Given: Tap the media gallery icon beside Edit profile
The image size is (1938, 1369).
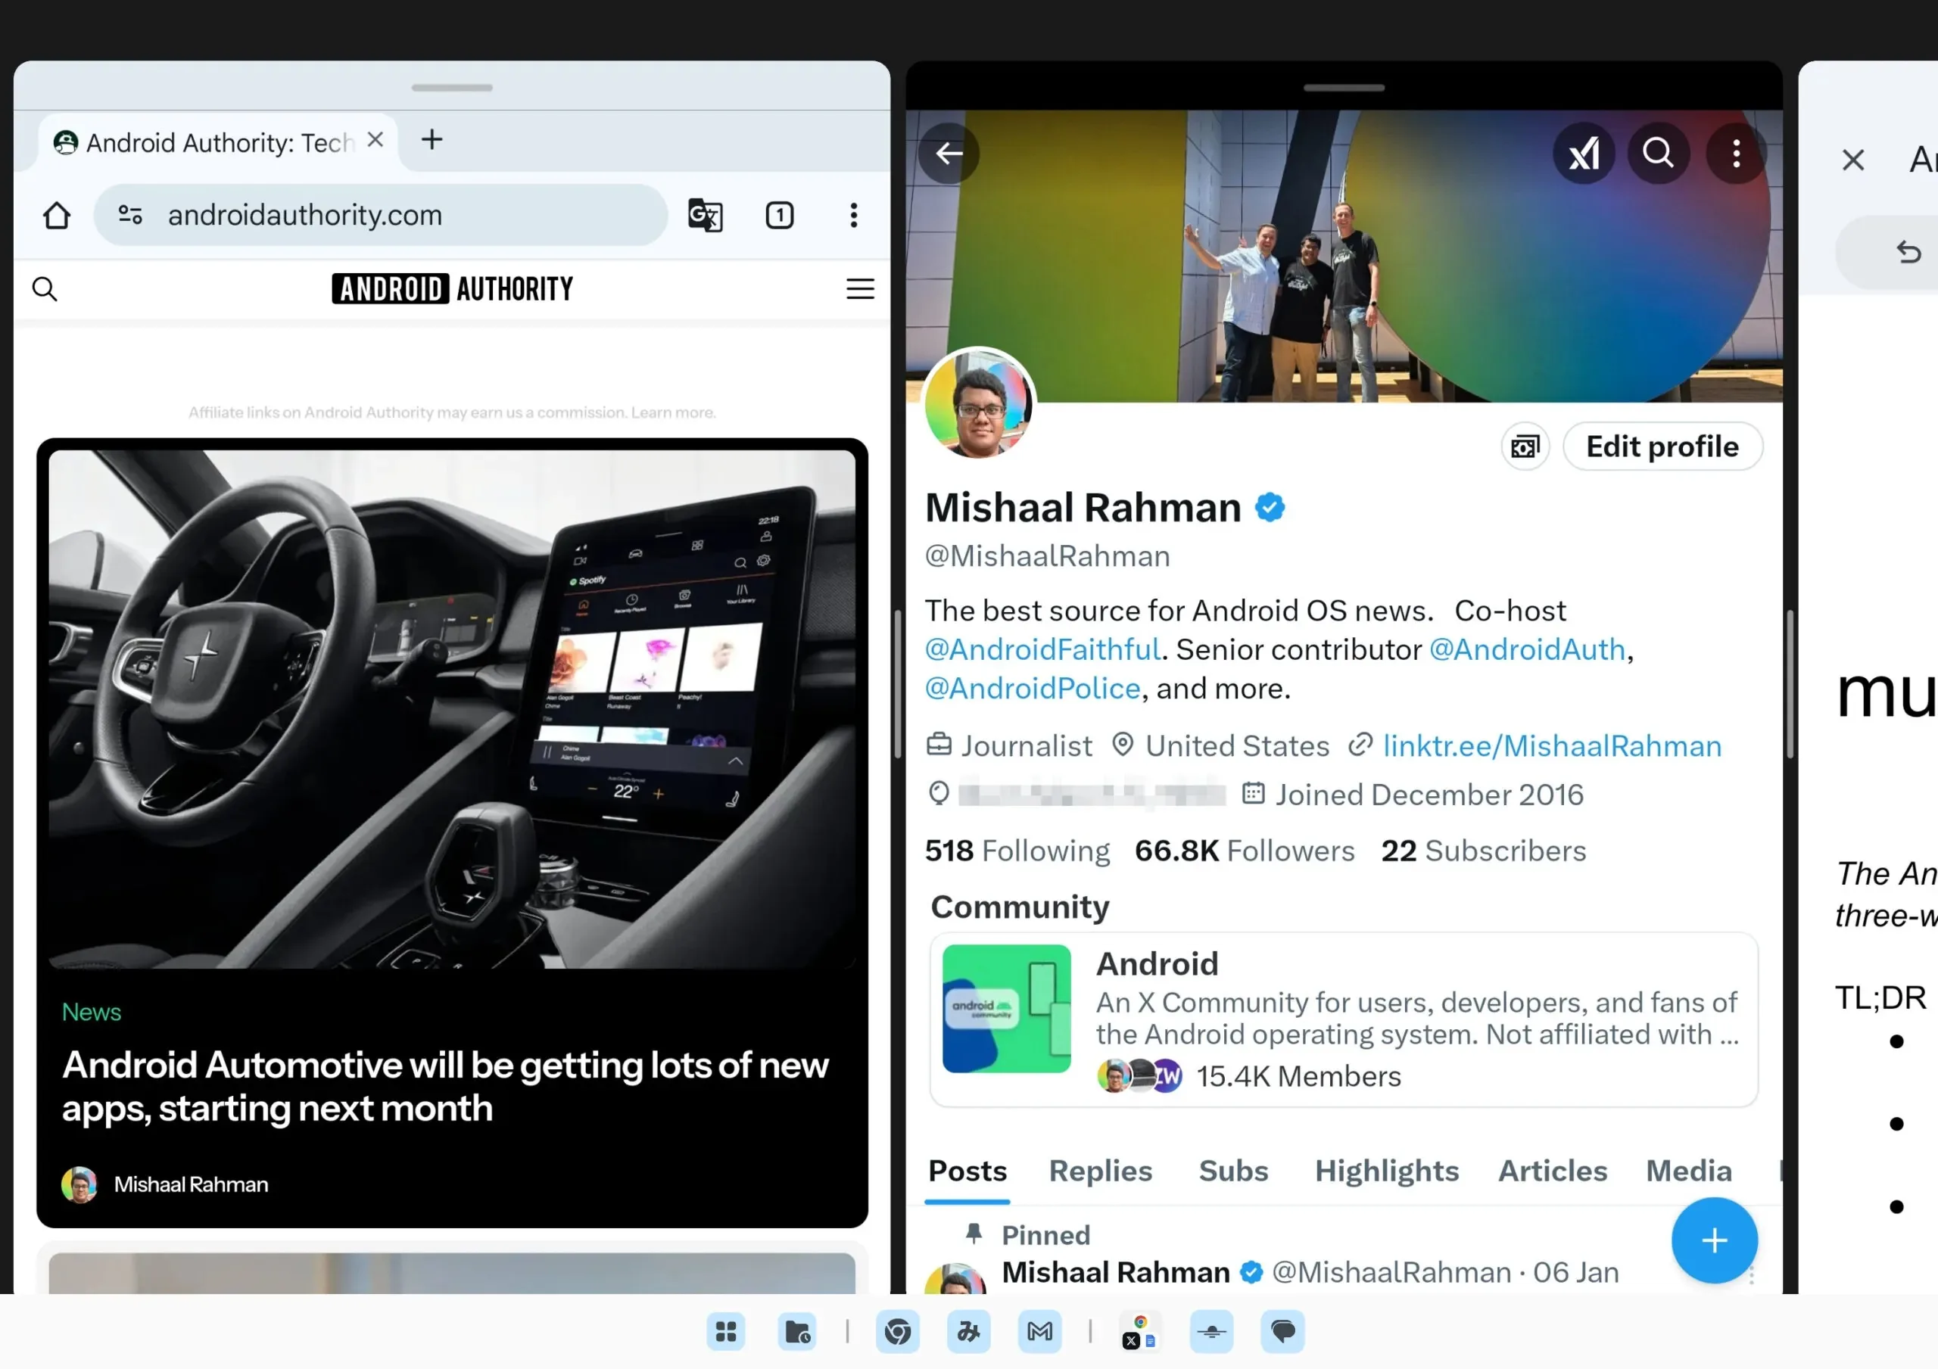Looking at the screenshot, I should [x=1525, y=446].
